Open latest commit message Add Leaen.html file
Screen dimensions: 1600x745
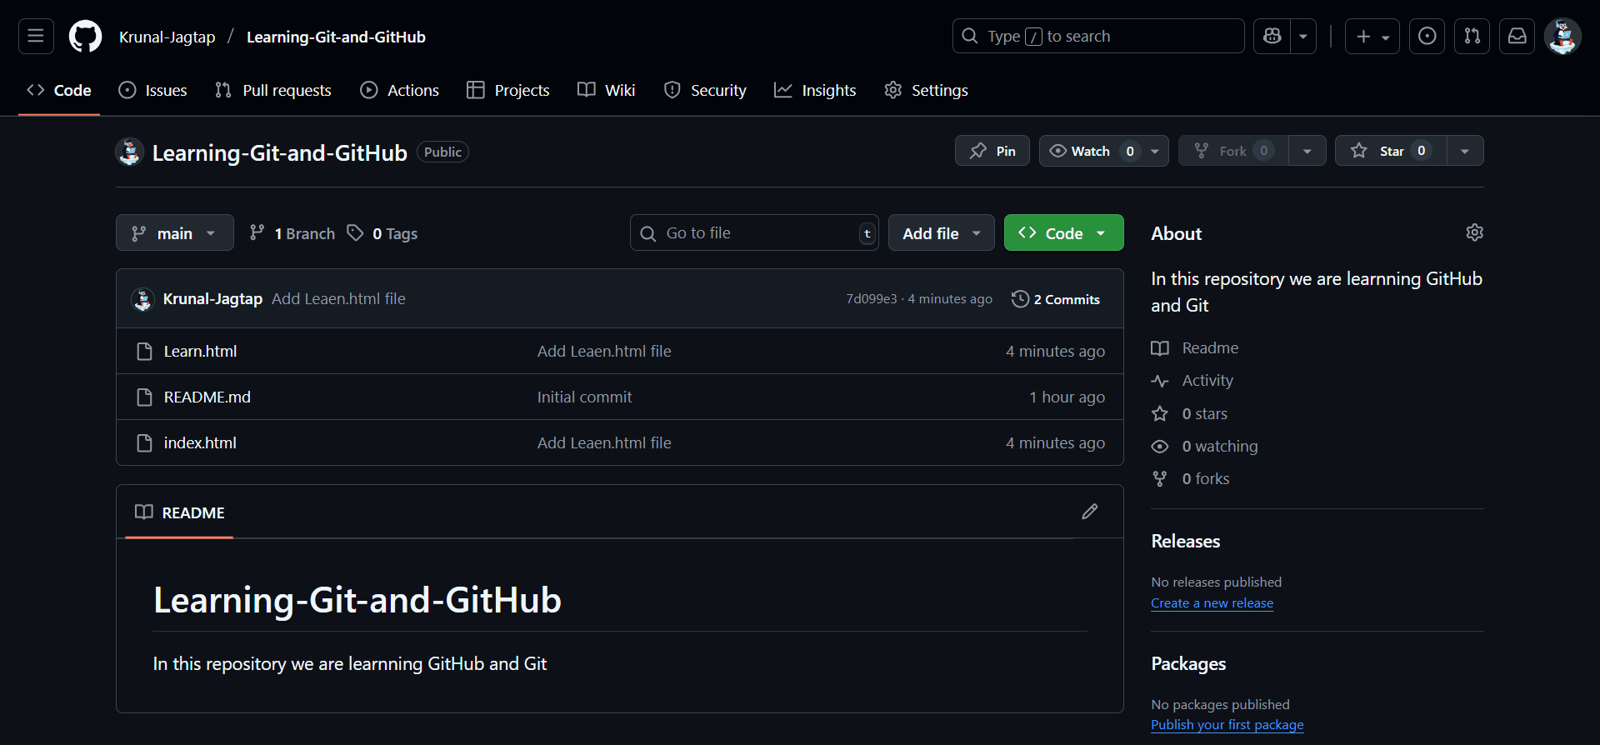coord(338,298)
